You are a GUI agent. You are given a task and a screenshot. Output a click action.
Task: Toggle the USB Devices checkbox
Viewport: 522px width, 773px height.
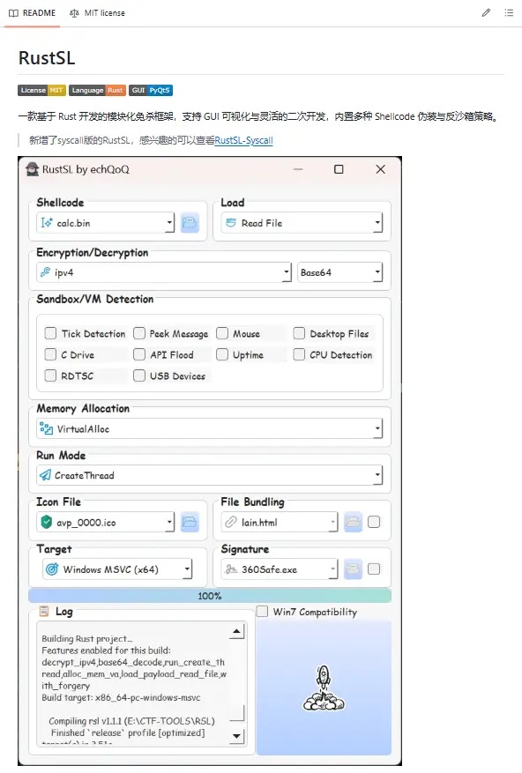click(139, 375)
